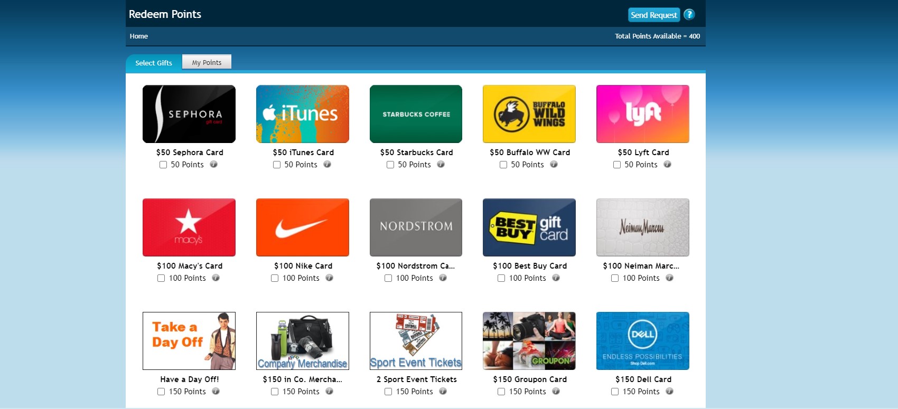The image size is (898, 409).
Task: Show info for the $50 iTunes Card
Action: 328,164
